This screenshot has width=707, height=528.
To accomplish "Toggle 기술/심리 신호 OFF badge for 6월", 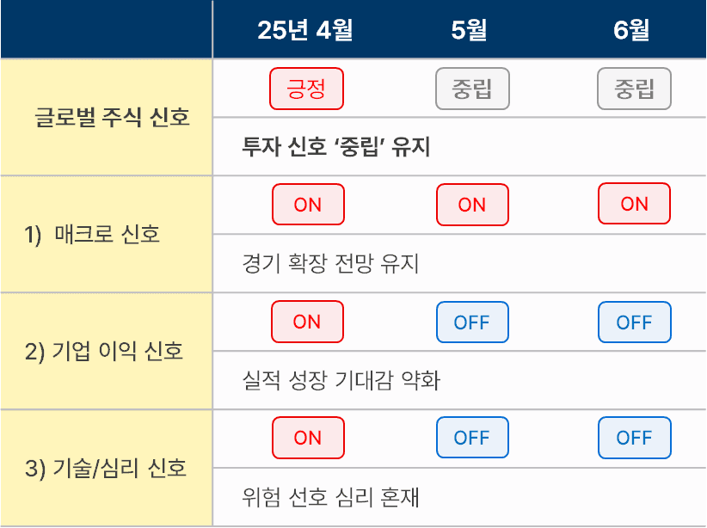I will (x=634, y=438).
